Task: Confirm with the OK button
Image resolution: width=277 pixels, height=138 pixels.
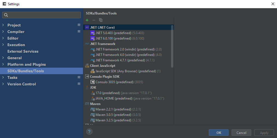Action: tap(219, 133)
